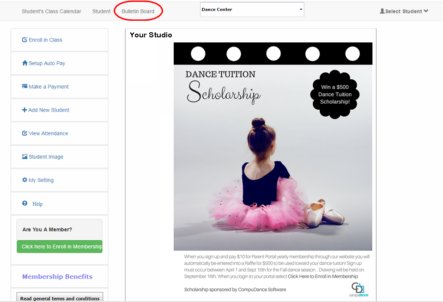The width and height of the screenshot is (443, 302).
Task: Click the bold Click Here to Enroll text in flyer
Action: tap(323, 276)
